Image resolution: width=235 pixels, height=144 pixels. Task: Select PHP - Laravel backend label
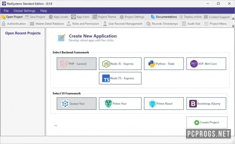(78, 64)
